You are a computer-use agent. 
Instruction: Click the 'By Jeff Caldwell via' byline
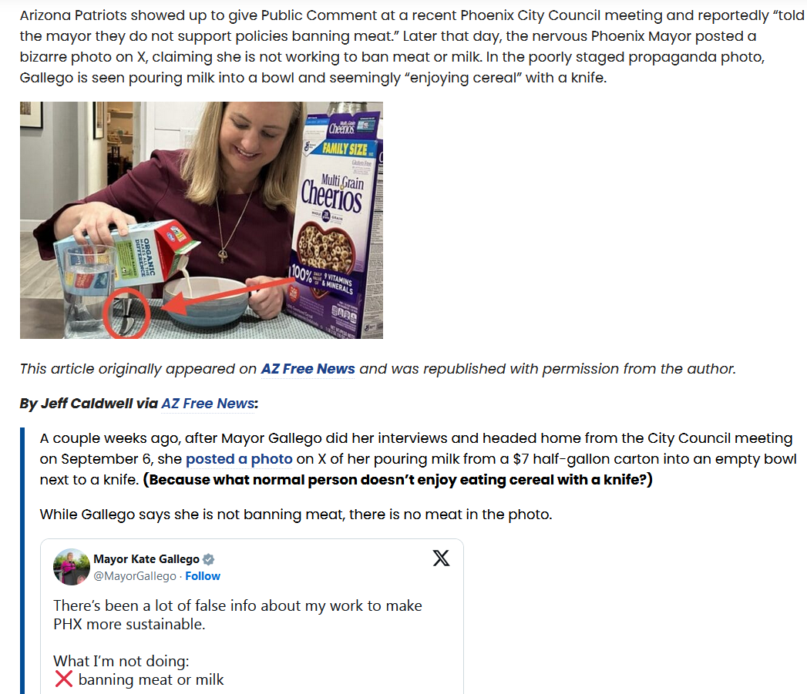[89, 404]
